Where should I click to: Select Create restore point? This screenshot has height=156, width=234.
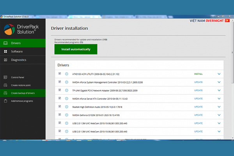23,85
